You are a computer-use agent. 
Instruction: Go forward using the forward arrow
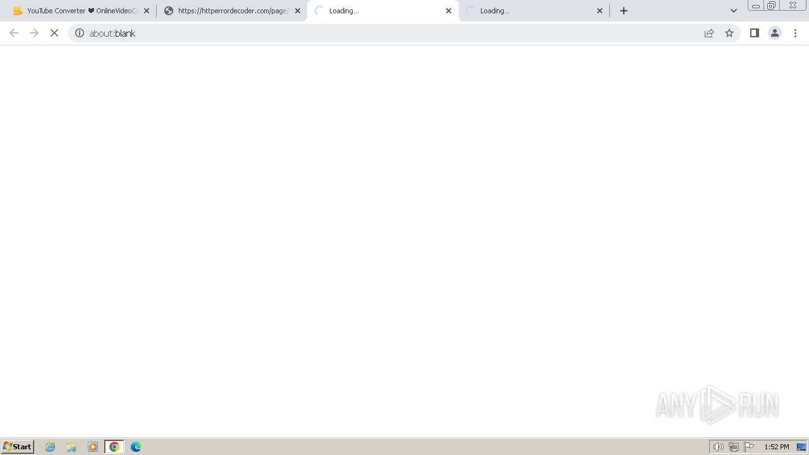[x=34, y=33]
